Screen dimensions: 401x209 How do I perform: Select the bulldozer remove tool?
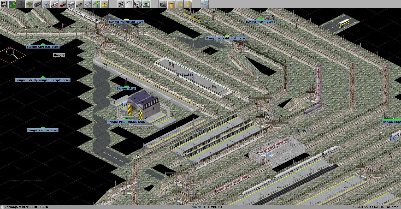[x=104, y=4]
